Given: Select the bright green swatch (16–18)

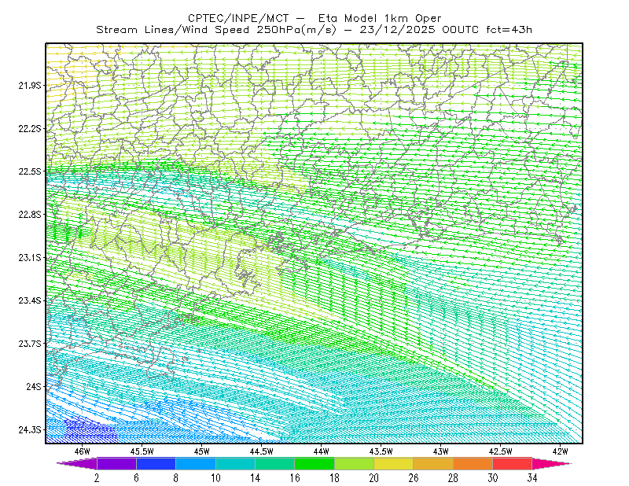Looking at the screenshot, I should click(314, 463).
